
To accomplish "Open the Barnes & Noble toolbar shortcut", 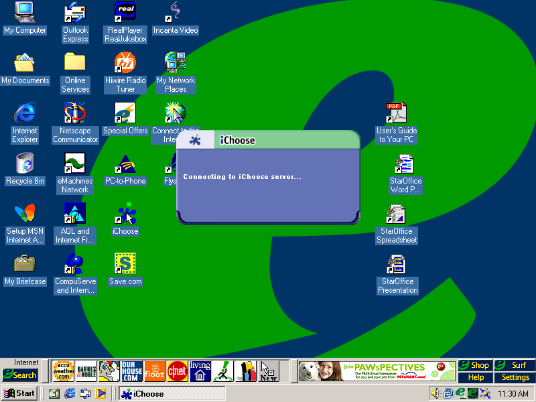I will point(86,371).
